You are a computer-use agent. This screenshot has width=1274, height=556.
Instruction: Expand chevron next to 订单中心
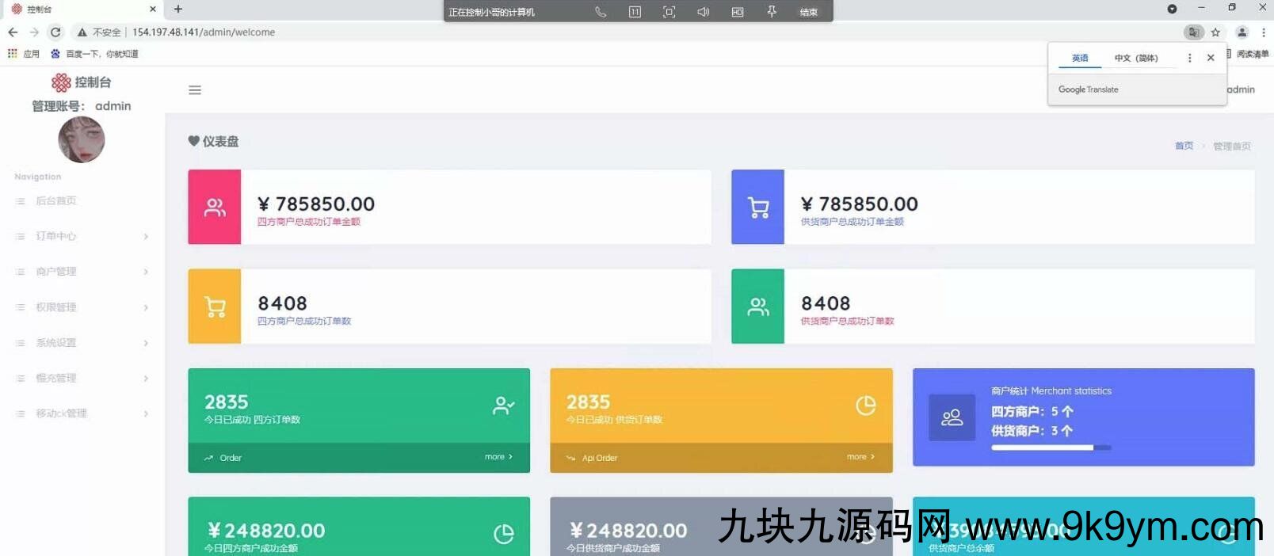point(146,236)
